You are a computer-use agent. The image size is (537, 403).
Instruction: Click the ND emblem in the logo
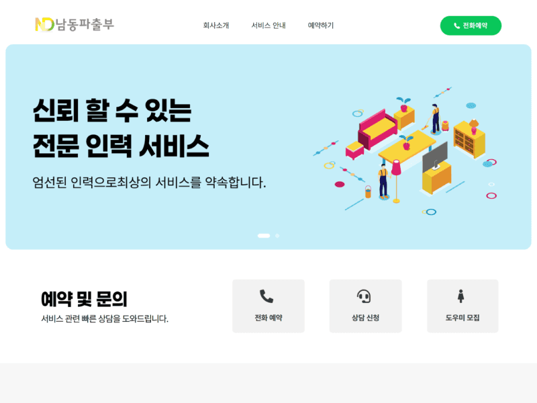(x=44, y=25)
